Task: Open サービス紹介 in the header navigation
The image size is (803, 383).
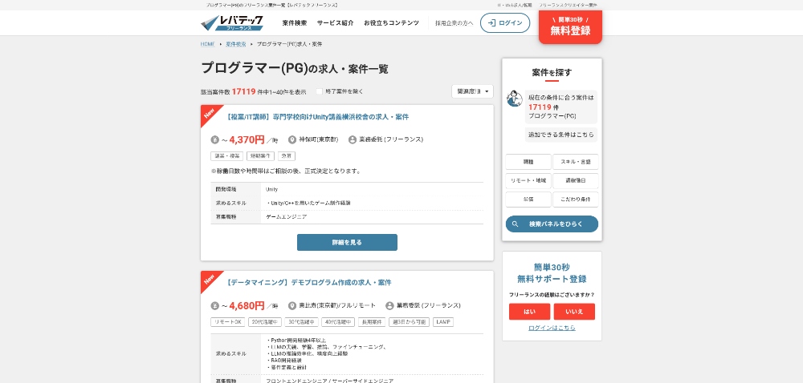Action: [x=335, y=23]
